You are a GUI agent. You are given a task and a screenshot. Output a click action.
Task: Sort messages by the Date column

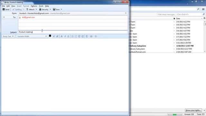[x=189, y=19]
